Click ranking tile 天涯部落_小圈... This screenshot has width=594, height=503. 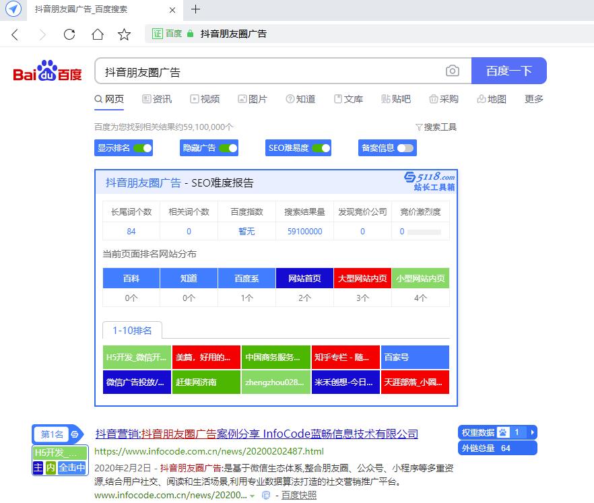tap(415, 382)
